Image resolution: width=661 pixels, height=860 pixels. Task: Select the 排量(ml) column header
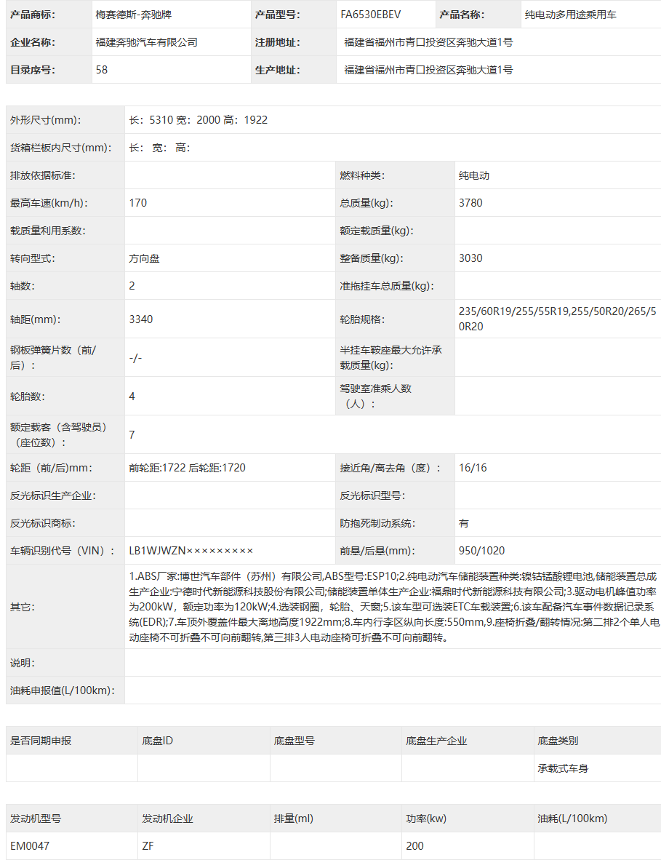point(294,819)
